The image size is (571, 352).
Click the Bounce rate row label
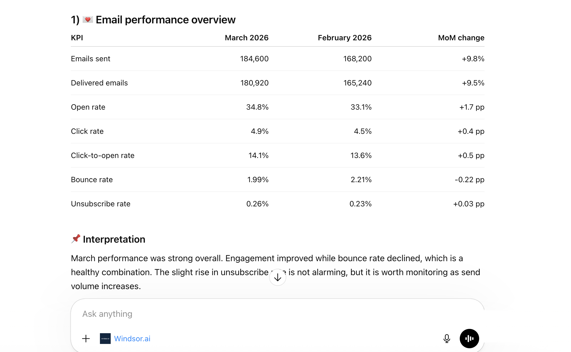[92, 179]
